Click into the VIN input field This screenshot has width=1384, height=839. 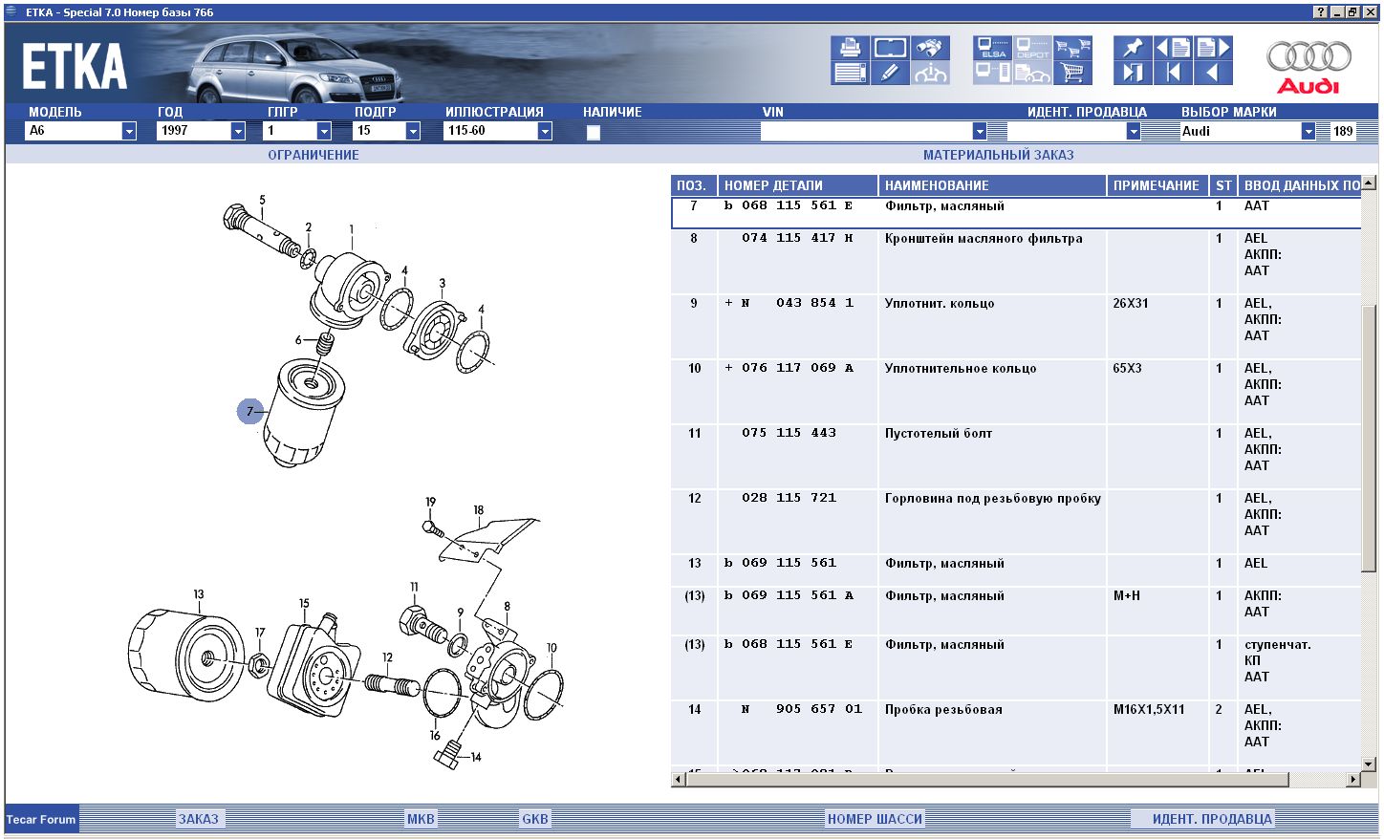click(866, 131)
